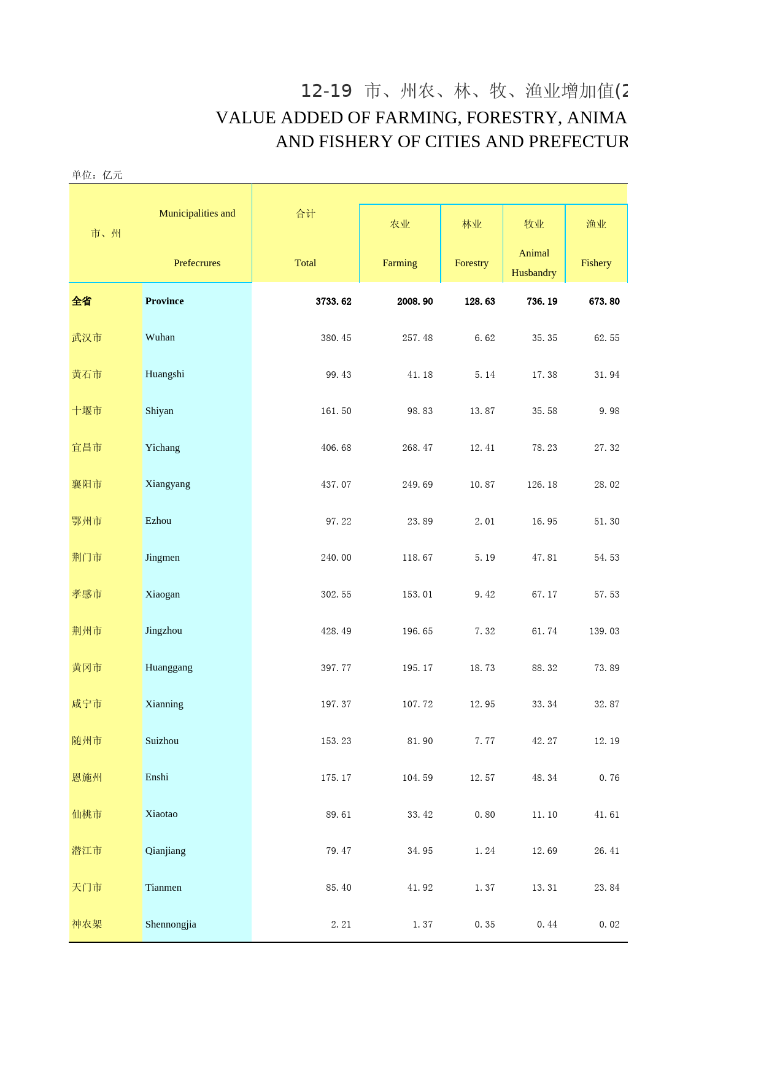Select the Jingzhou cell

tap(164, 631)
